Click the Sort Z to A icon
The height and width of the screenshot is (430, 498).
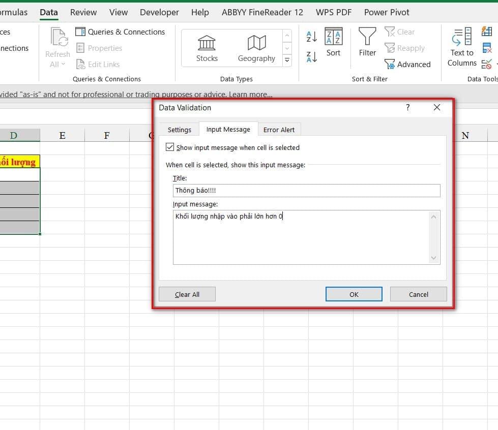[311, 56]
